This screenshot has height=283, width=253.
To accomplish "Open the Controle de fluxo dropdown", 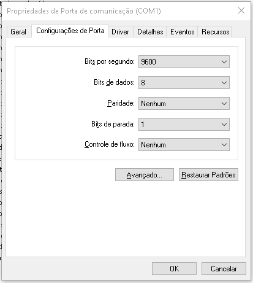I will tap(184, 145).
